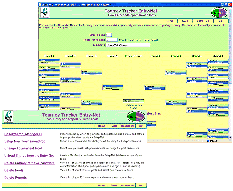Image resolution: width=233 pixels, height=191 pixels.
Task: Pick 10 Mich State in the right Round 2
Action: (x=197, y=109)
